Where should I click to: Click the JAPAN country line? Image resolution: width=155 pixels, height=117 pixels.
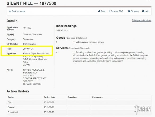pos(26,65)
